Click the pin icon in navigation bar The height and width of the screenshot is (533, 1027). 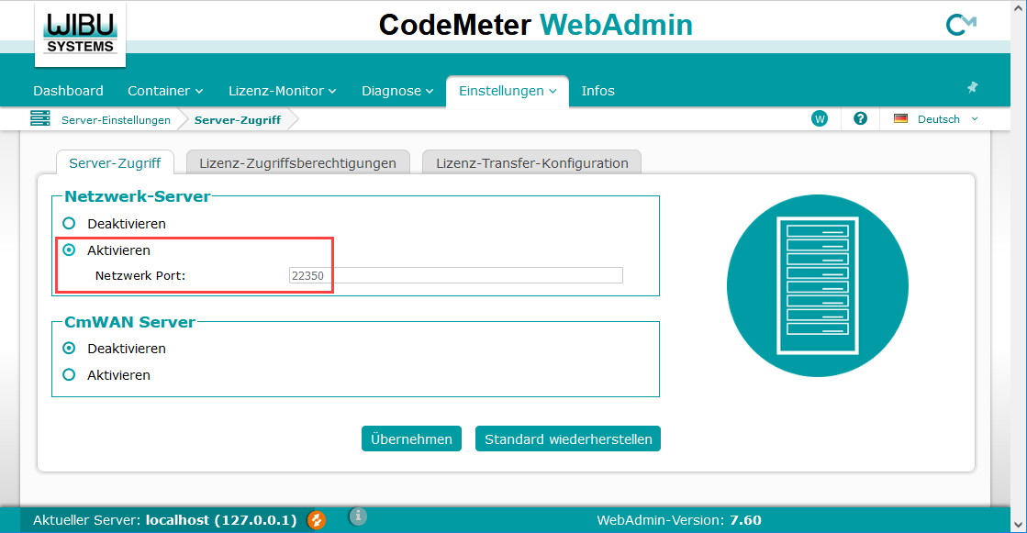[x=972, y=88]
